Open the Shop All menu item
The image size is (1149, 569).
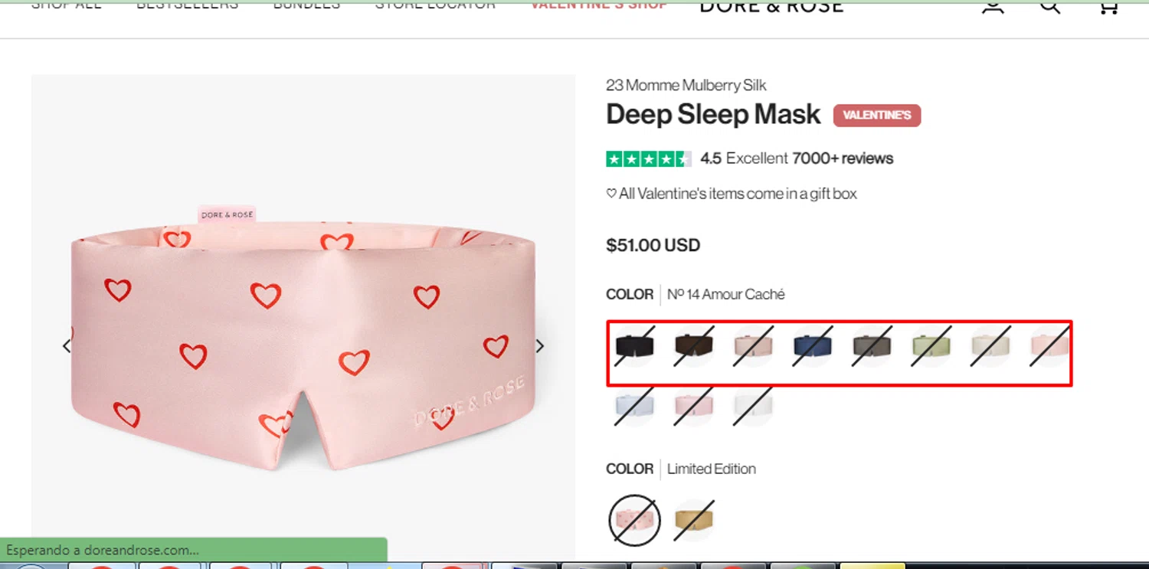(x=66, y=5)
